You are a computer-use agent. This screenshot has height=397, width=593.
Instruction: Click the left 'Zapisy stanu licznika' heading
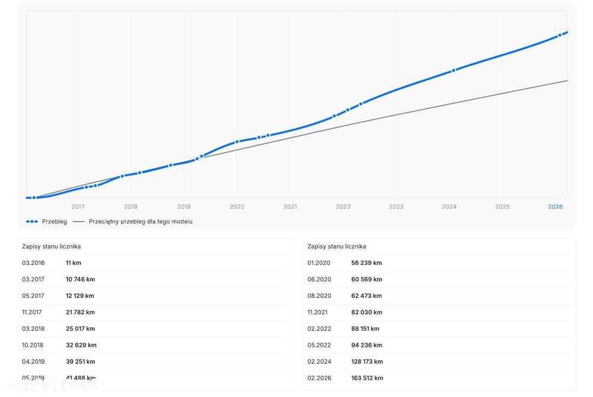tap(52, 246)
